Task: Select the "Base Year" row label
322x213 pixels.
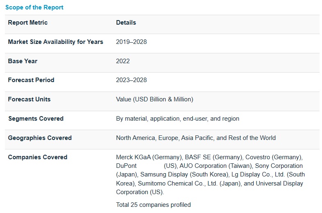Action: (23, 61)
